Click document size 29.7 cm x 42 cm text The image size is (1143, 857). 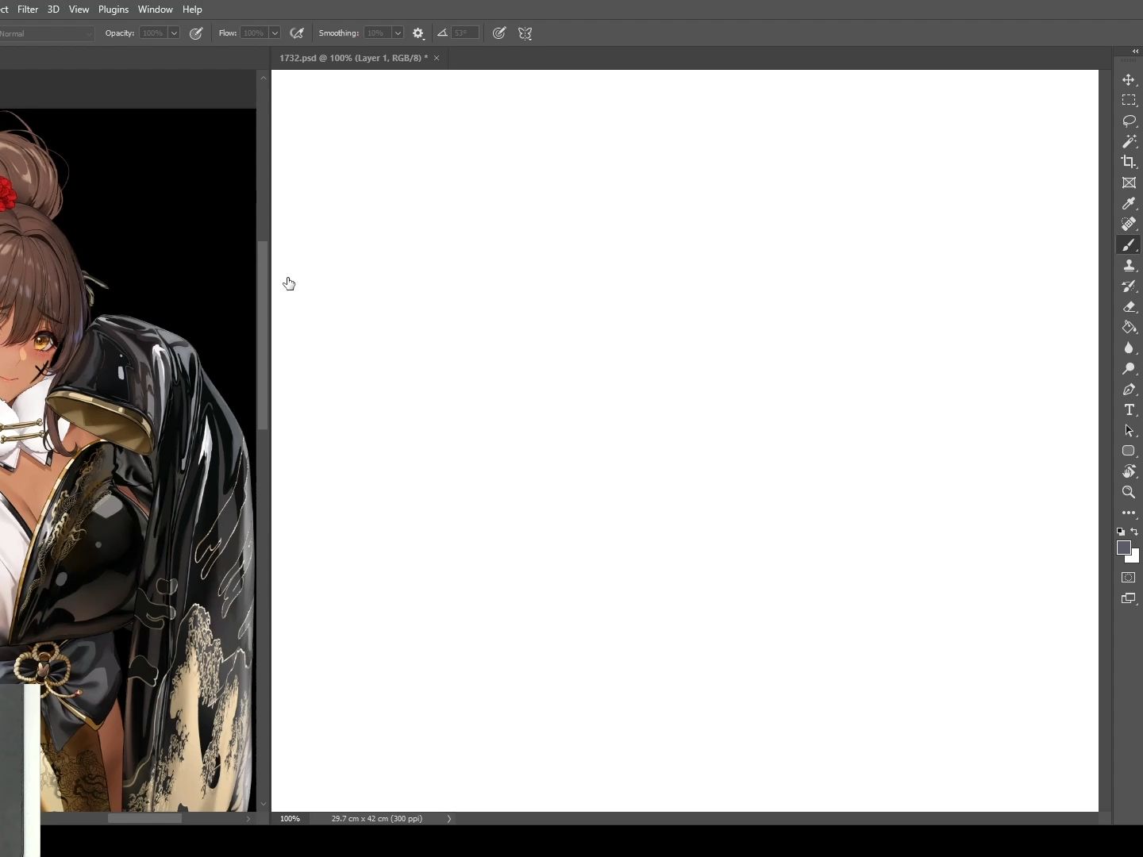[x=377, y=819]
